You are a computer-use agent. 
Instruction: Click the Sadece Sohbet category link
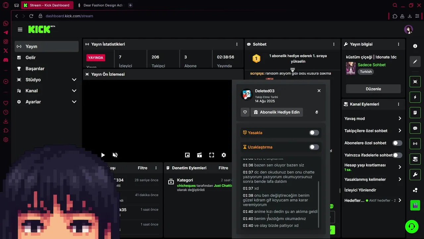pos(372,65)
